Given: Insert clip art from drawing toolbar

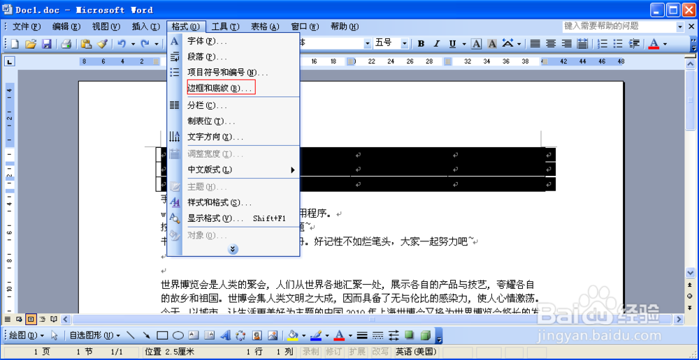Looking at the screenshot, I should 257,335.
